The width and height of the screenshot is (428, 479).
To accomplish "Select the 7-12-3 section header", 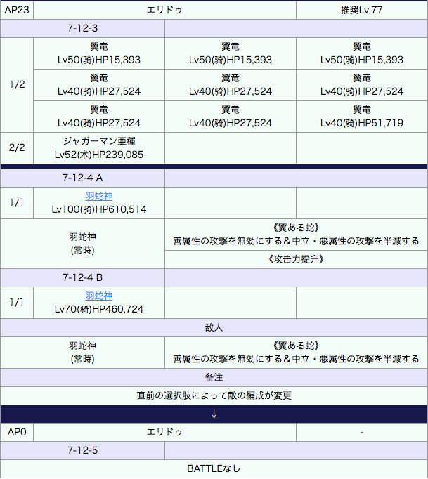I will (83, 29).
